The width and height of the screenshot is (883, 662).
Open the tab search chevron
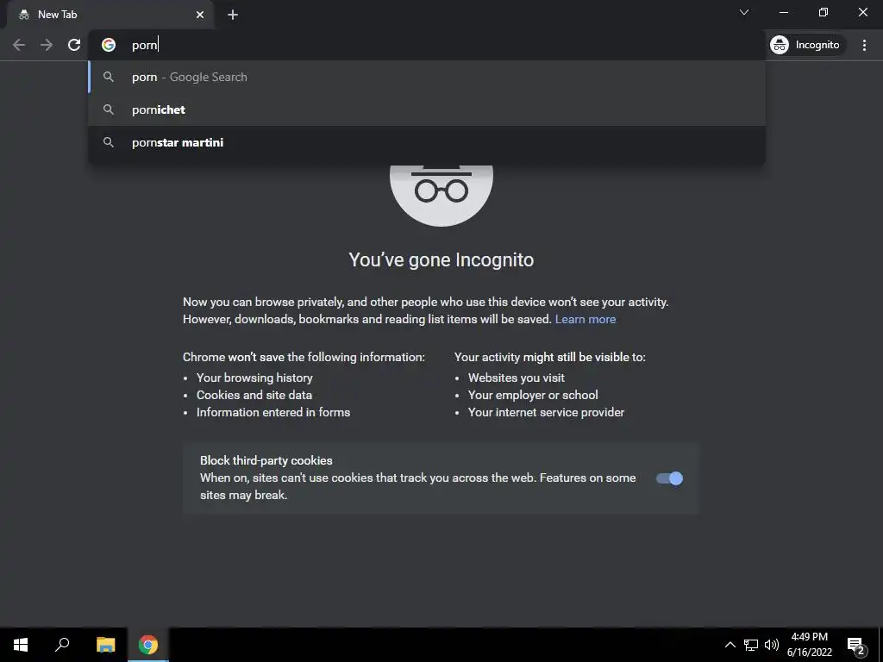[x=744, y=12]
